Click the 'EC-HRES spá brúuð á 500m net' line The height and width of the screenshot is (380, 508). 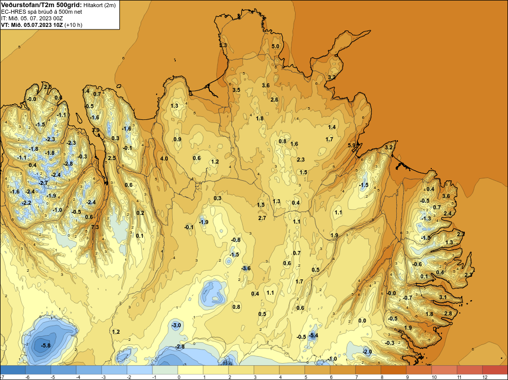click(x=41, y=12)
